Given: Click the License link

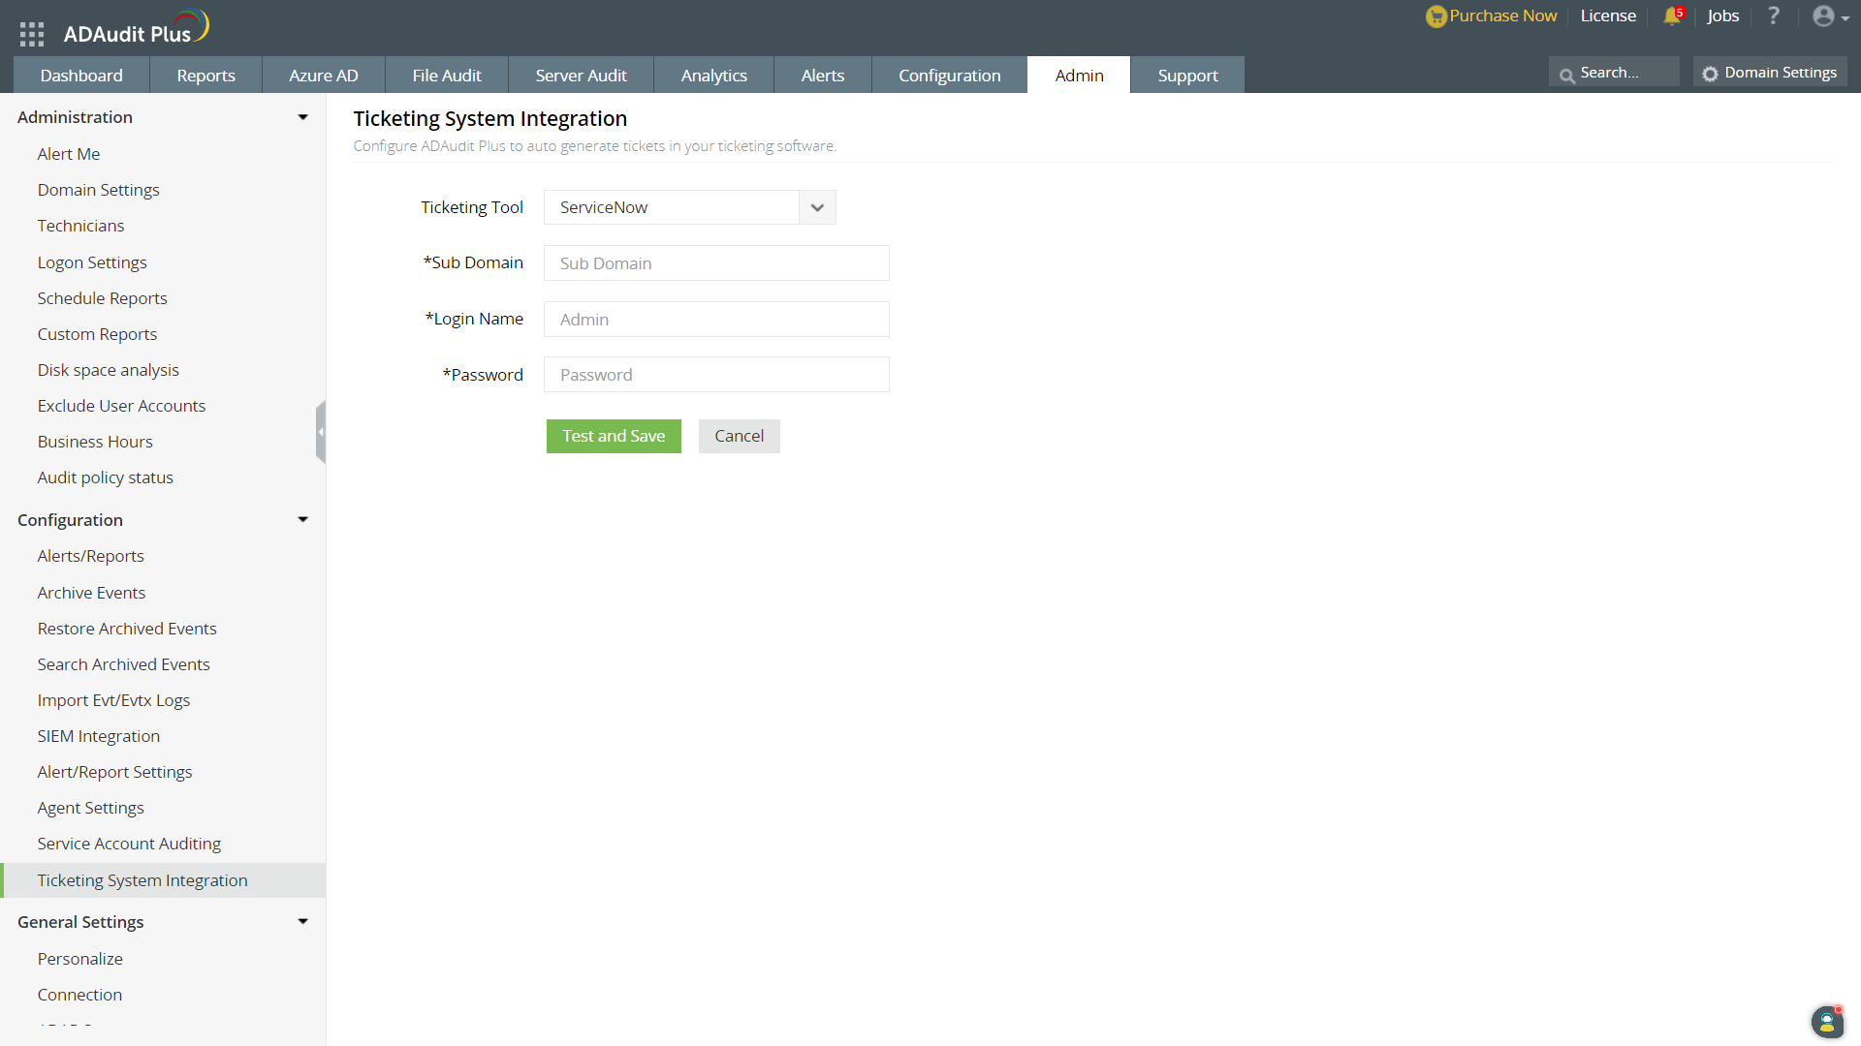Looking at the screenshot, I should [1608, 15].
